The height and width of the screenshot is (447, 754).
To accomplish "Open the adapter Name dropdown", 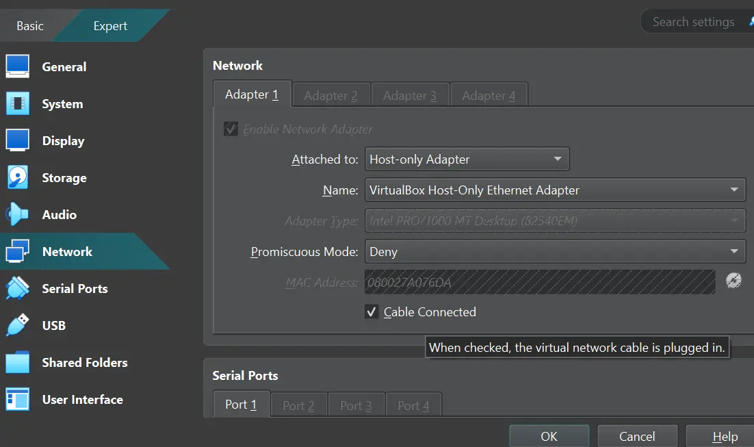I will [x=554, y=190].
